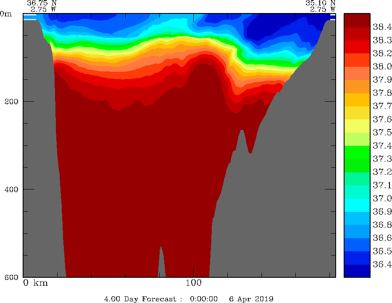392x303 pixels.
Task: Select the lime swatch between 37.4 and 37.5
Action: [357, 139]
